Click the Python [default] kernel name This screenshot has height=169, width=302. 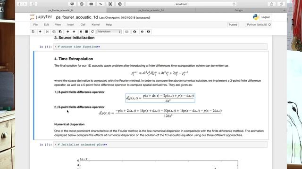click(257, 24)
